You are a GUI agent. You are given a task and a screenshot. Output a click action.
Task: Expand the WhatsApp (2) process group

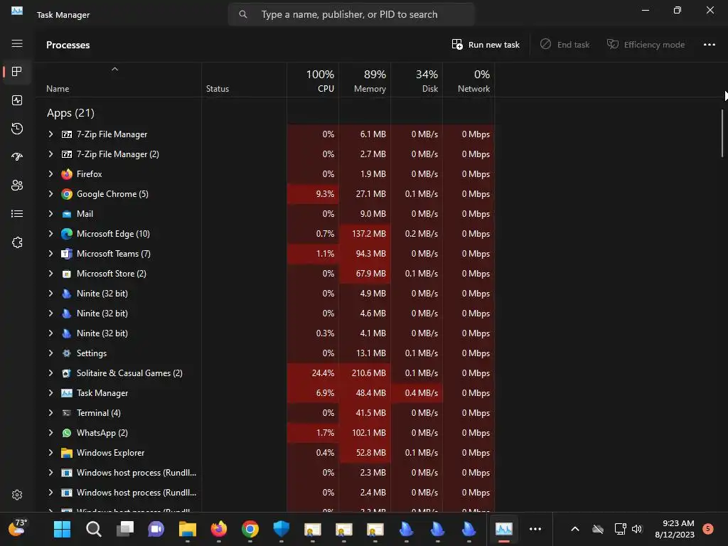50,433
